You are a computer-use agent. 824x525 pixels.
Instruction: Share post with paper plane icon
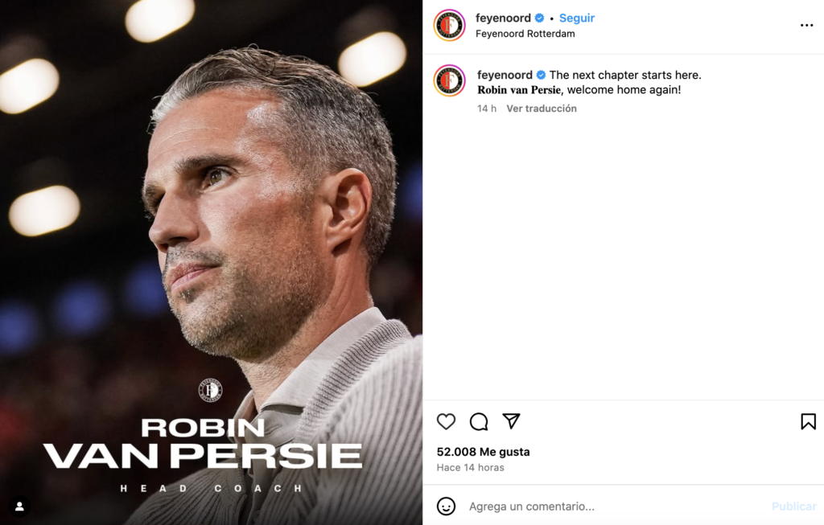(x=511, y=421)
